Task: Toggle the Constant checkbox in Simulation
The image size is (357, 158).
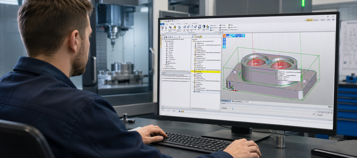Action: tap(224, 108)
